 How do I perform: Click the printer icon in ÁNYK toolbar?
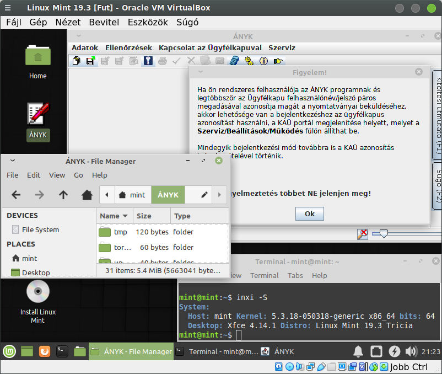(163, 61)
